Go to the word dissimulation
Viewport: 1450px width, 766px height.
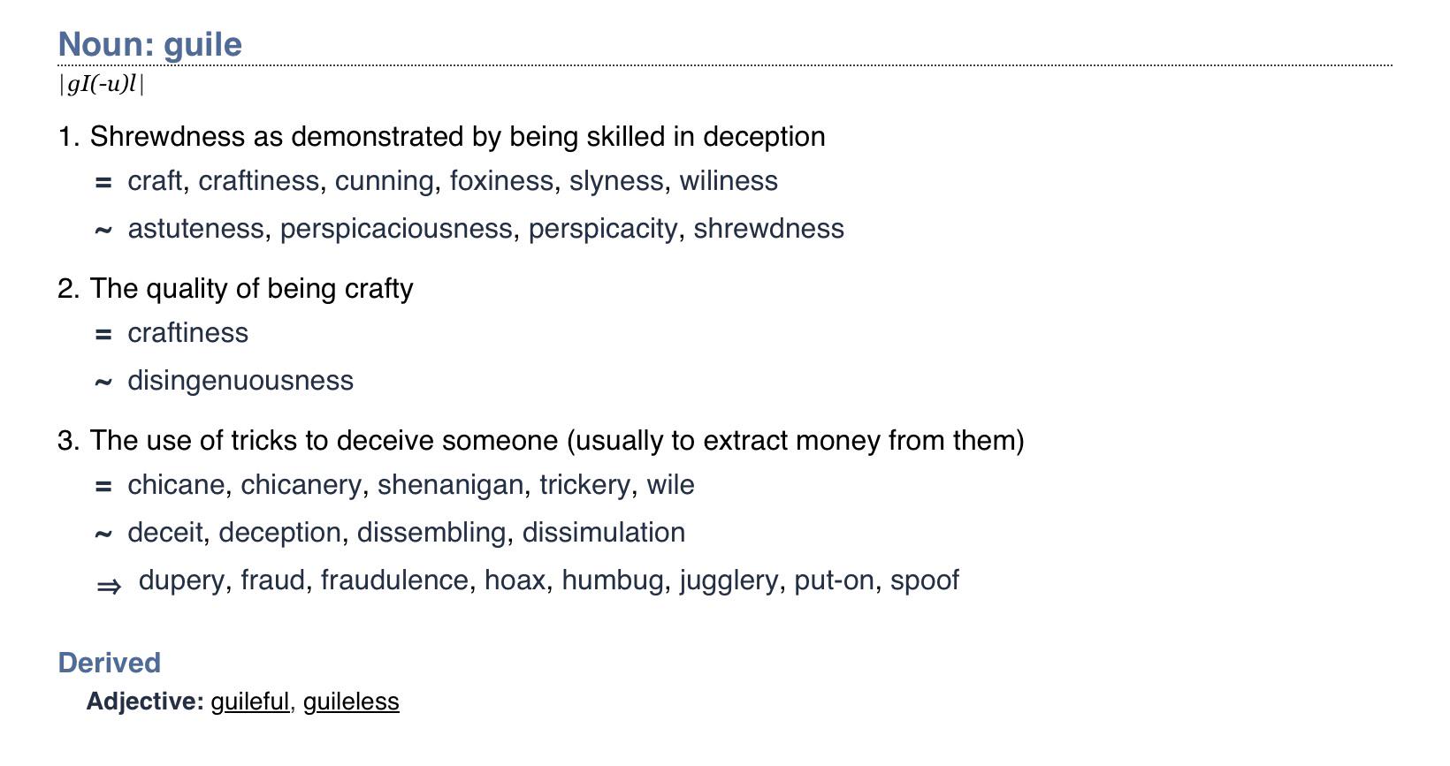[x=603, y=533]
